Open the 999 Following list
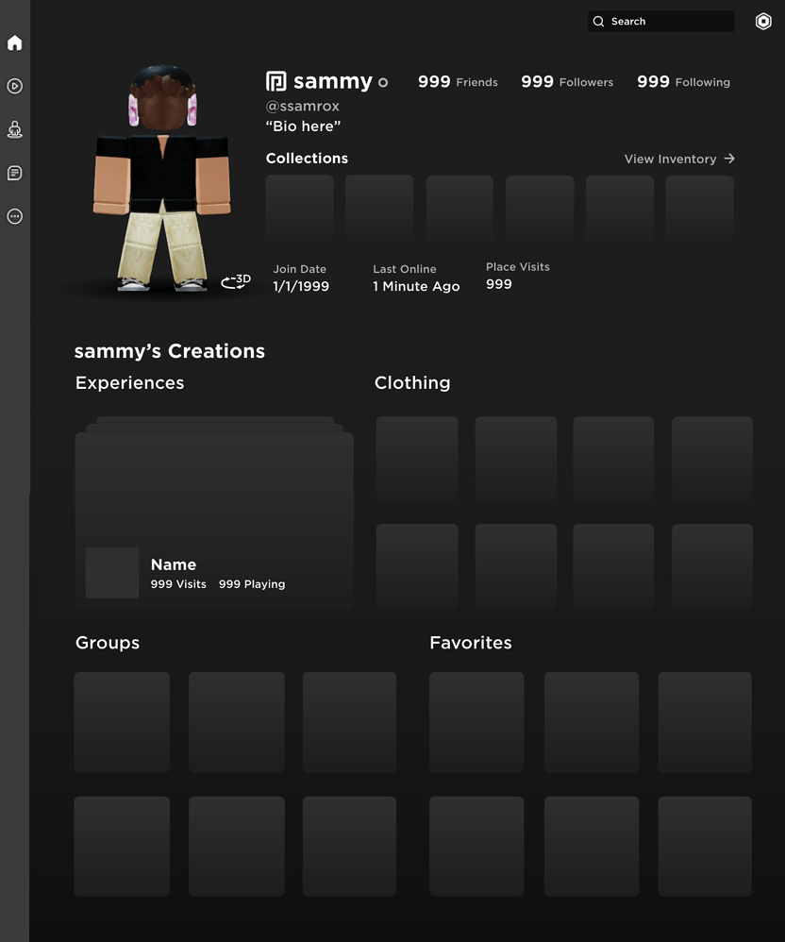 pyautogui.click(x=683, y=82)
